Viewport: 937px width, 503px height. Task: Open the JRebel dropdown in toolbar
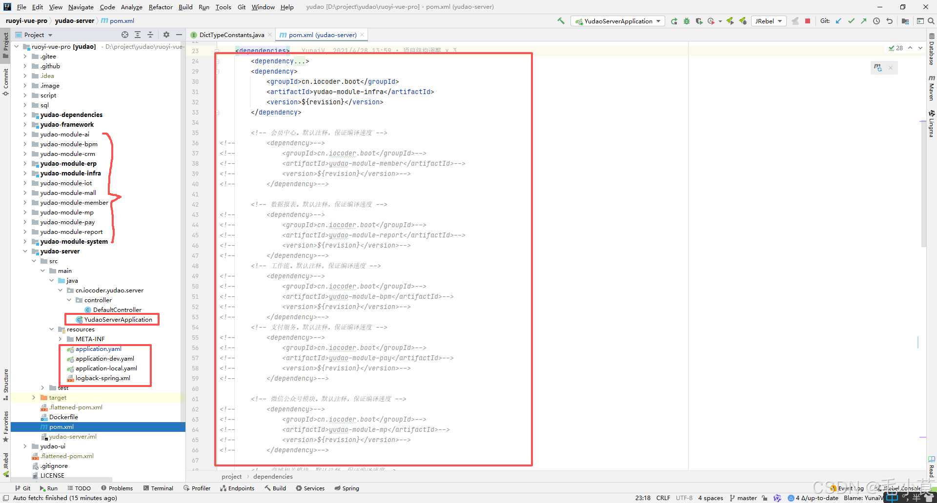pos(769,21)
